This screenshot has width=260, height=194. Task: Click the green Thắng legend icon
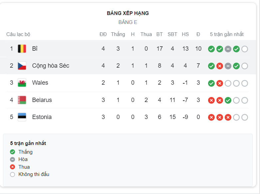[12, 152]
